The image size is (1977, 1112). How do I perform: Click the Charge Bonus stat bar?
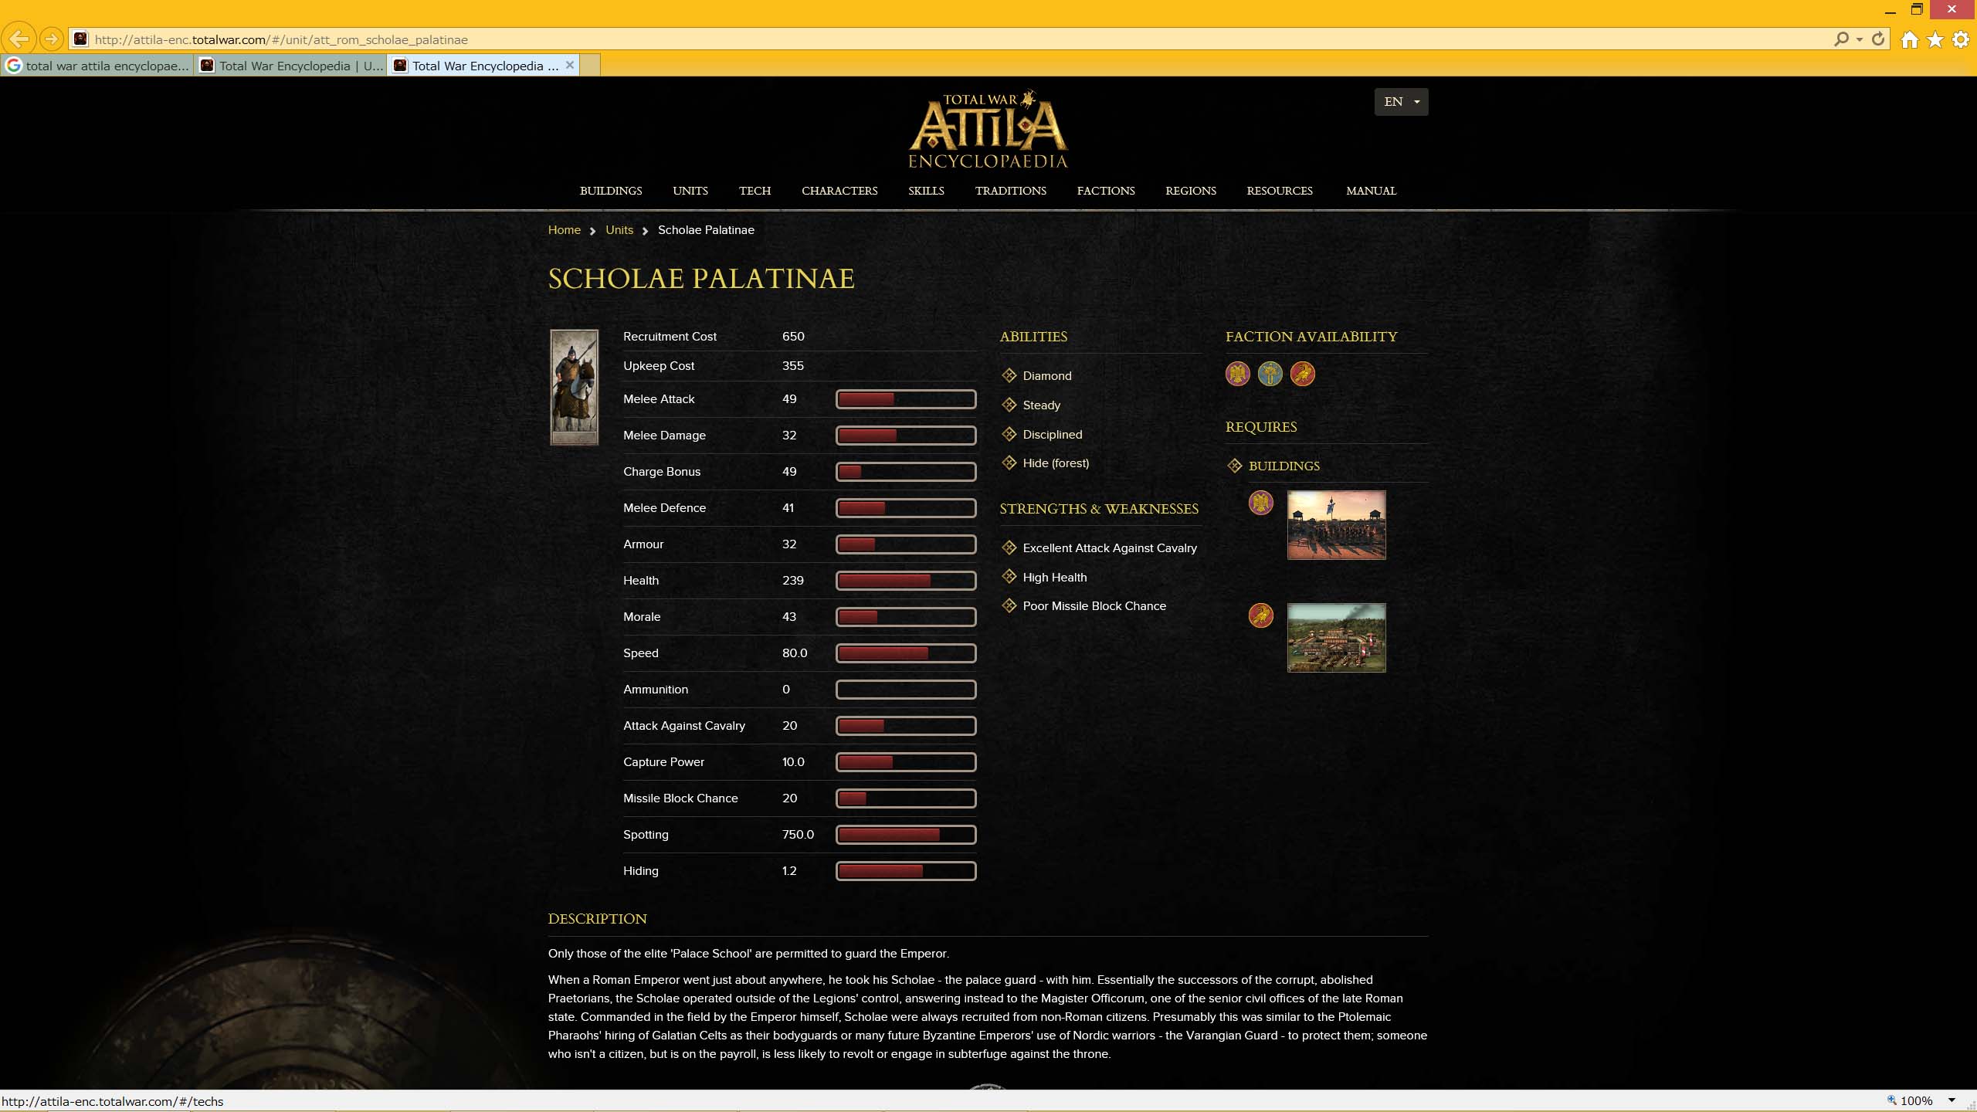pyautogui.click(x=905, y=472)
